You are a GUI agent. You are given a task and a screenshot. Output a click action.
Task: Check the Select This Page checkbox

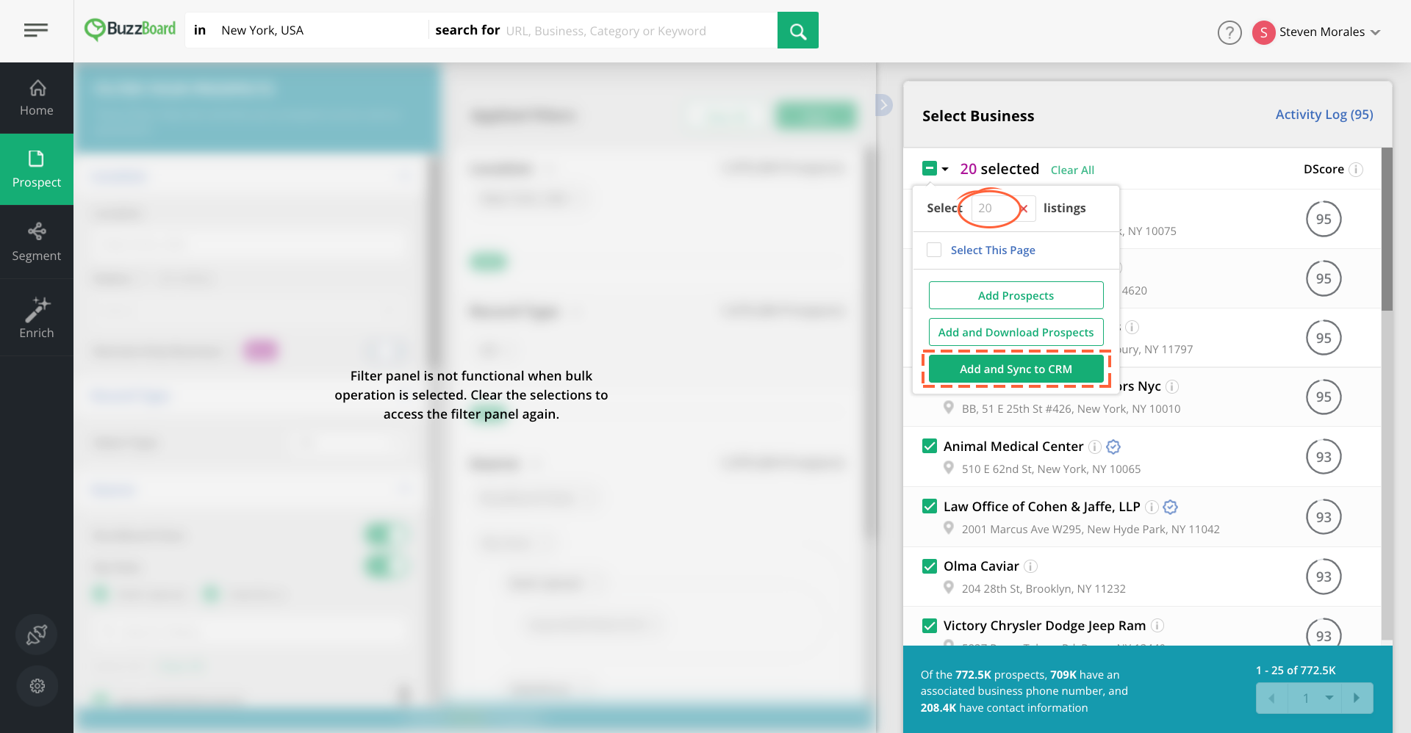[934, 250]
